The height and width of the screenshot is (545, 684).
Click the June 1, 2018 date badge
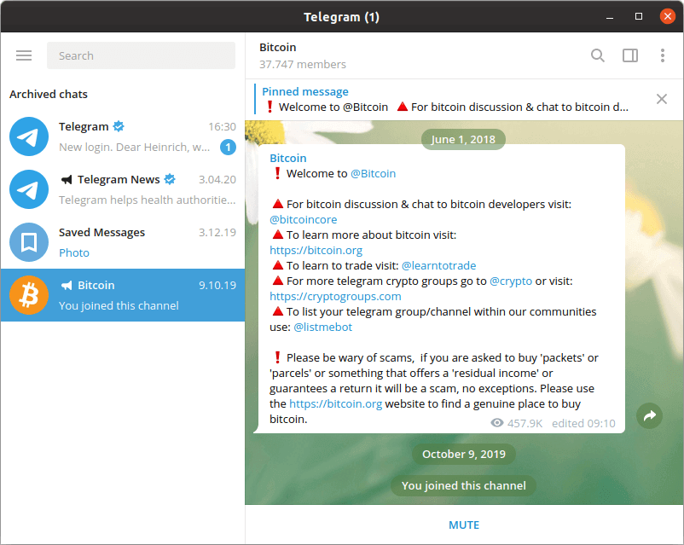tap(463, 139)
